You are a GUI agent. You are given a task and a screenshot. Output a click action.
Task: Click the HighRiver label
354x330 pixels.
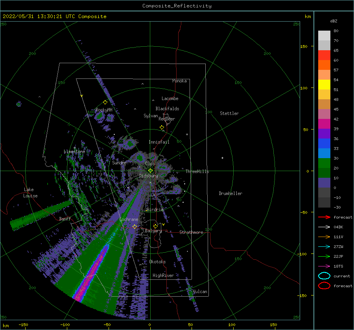163,275
